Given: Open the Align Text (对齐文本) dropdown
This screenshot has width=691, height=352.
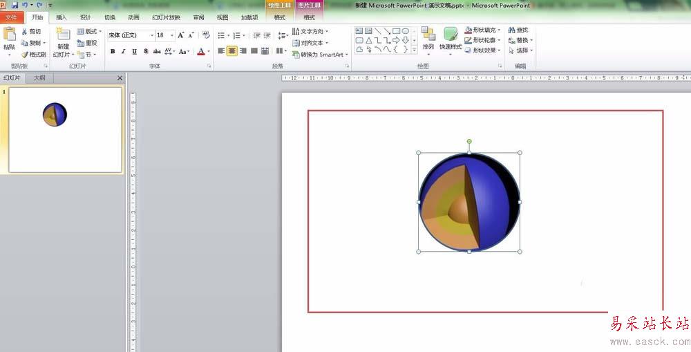Looking at the screenshot, I should pos(310,43).
